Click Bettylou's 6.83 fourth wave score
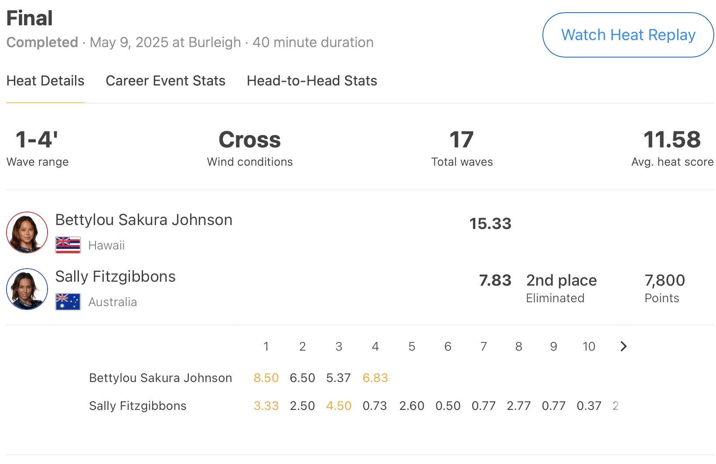Image resolution: width=716 pixels, height=464 pixels. 375,378
